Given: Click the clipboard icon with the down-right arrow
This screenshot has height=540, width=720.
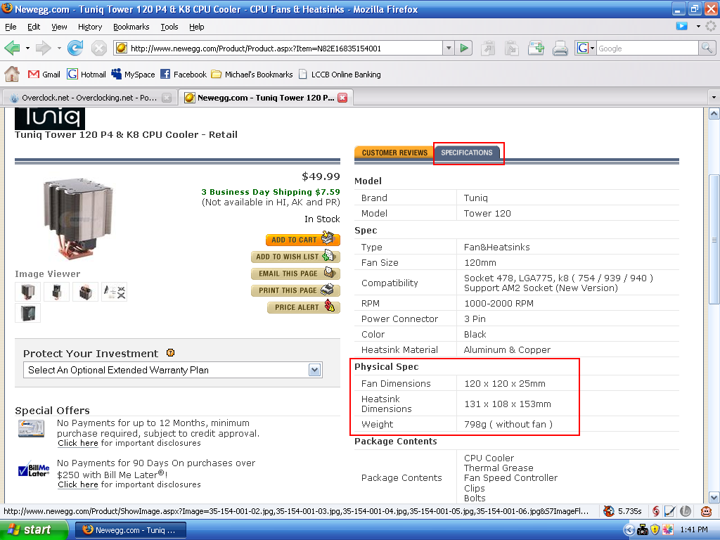Looking at the screenshot, I should pos(512,48).
